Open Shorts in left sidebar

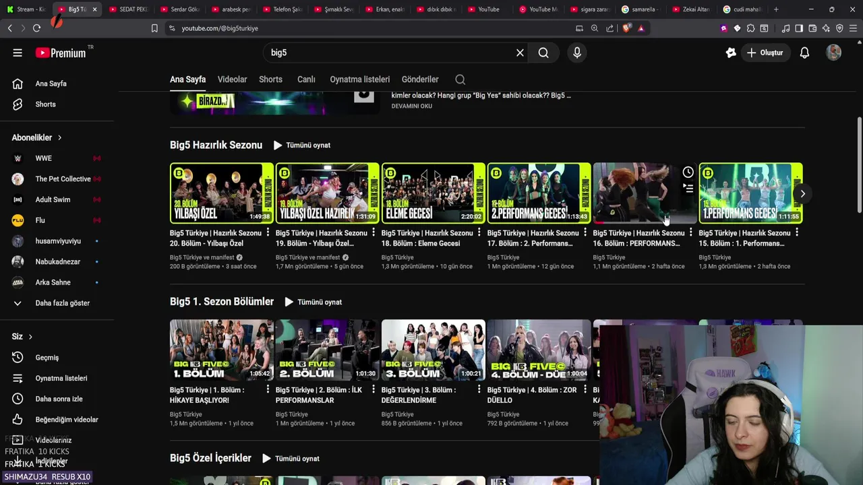point(57,104)
